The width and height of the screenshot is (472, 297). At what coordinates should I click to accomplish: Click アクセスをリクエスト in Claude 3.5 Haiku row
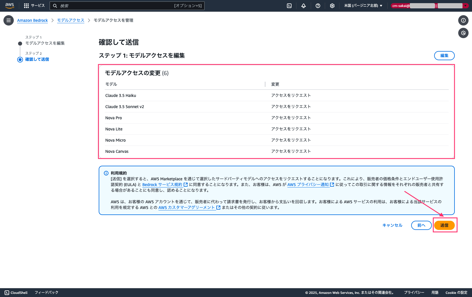(291, 95)
